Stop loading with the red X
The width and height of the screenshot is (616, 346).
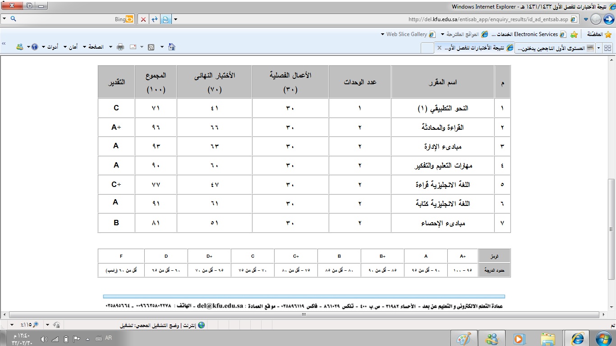point(143,19)
